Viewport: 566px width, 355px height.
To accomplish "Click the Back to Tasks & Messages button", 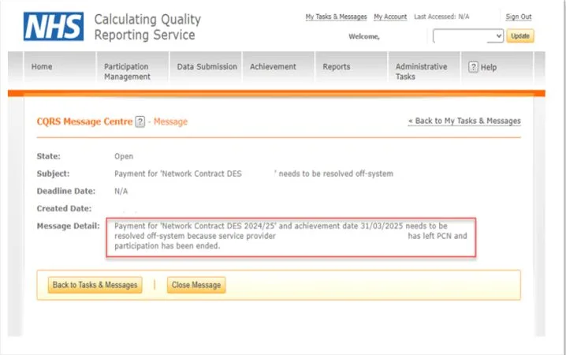I will pos(95,285).
